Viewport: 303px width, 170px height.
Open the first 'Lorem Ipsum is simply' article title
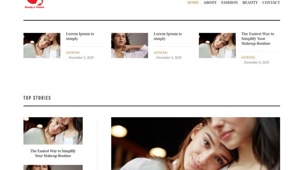(80, 36)
